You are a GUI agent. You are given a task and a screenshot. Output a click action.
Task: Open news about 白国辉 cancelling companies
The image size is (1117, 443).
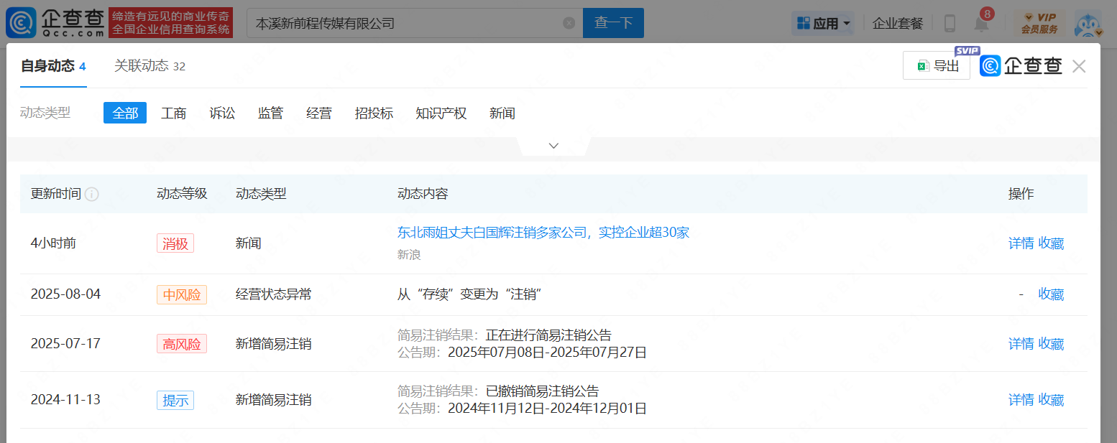[543, 233]
